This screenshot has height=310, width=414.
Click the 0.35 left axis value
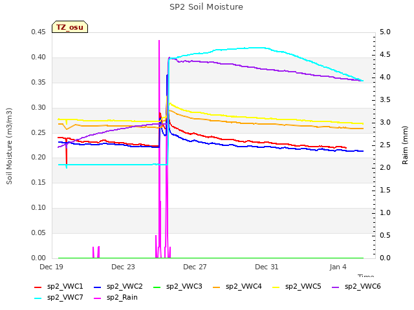(39, 82)
